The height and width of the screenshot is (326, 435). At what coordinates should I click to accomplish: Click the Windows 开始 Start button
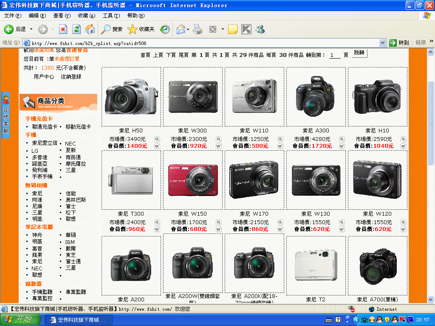click(20, 320)
